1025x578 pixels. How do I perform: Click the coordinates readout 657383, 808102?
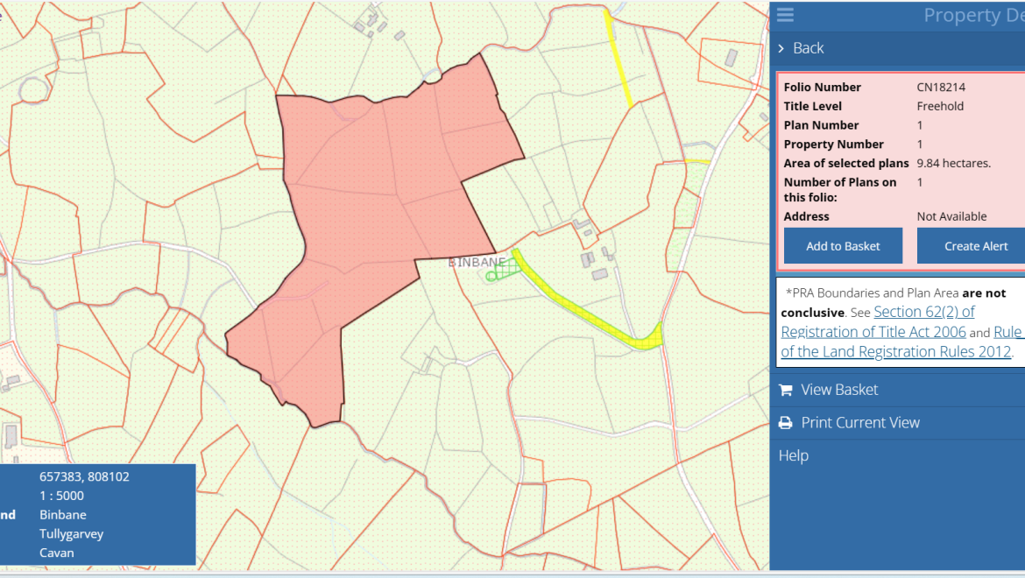[x=84, y=476]
